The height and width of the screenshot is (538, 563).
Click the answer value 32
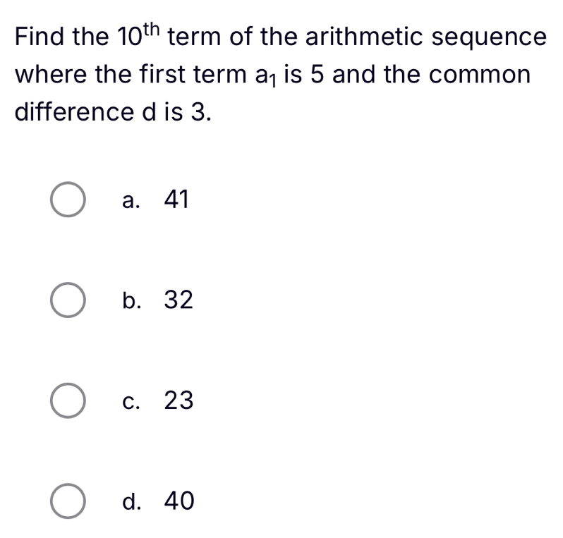pyautogui.click(x=178, y=301)
